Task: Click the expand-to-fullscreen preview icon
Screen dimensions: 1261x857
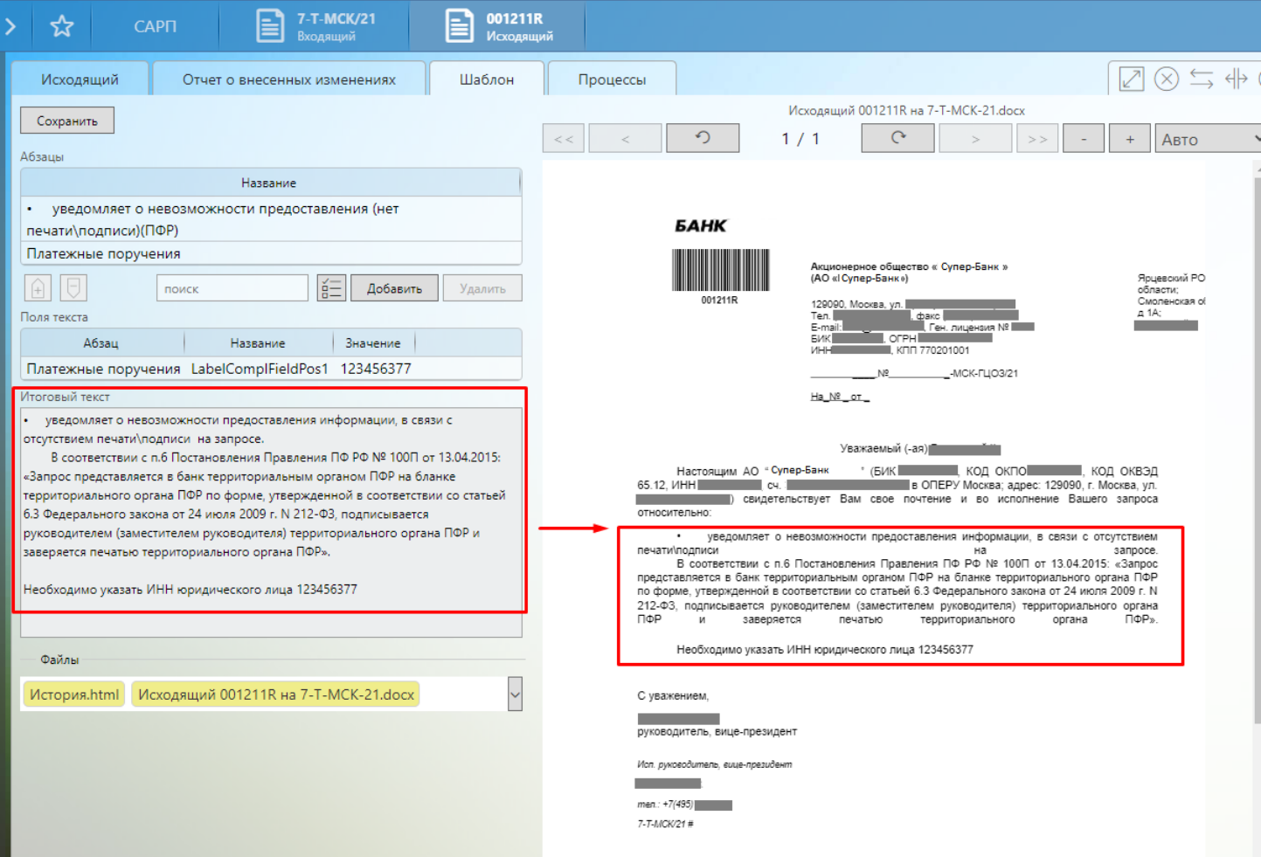Action: click(1132, 79)
